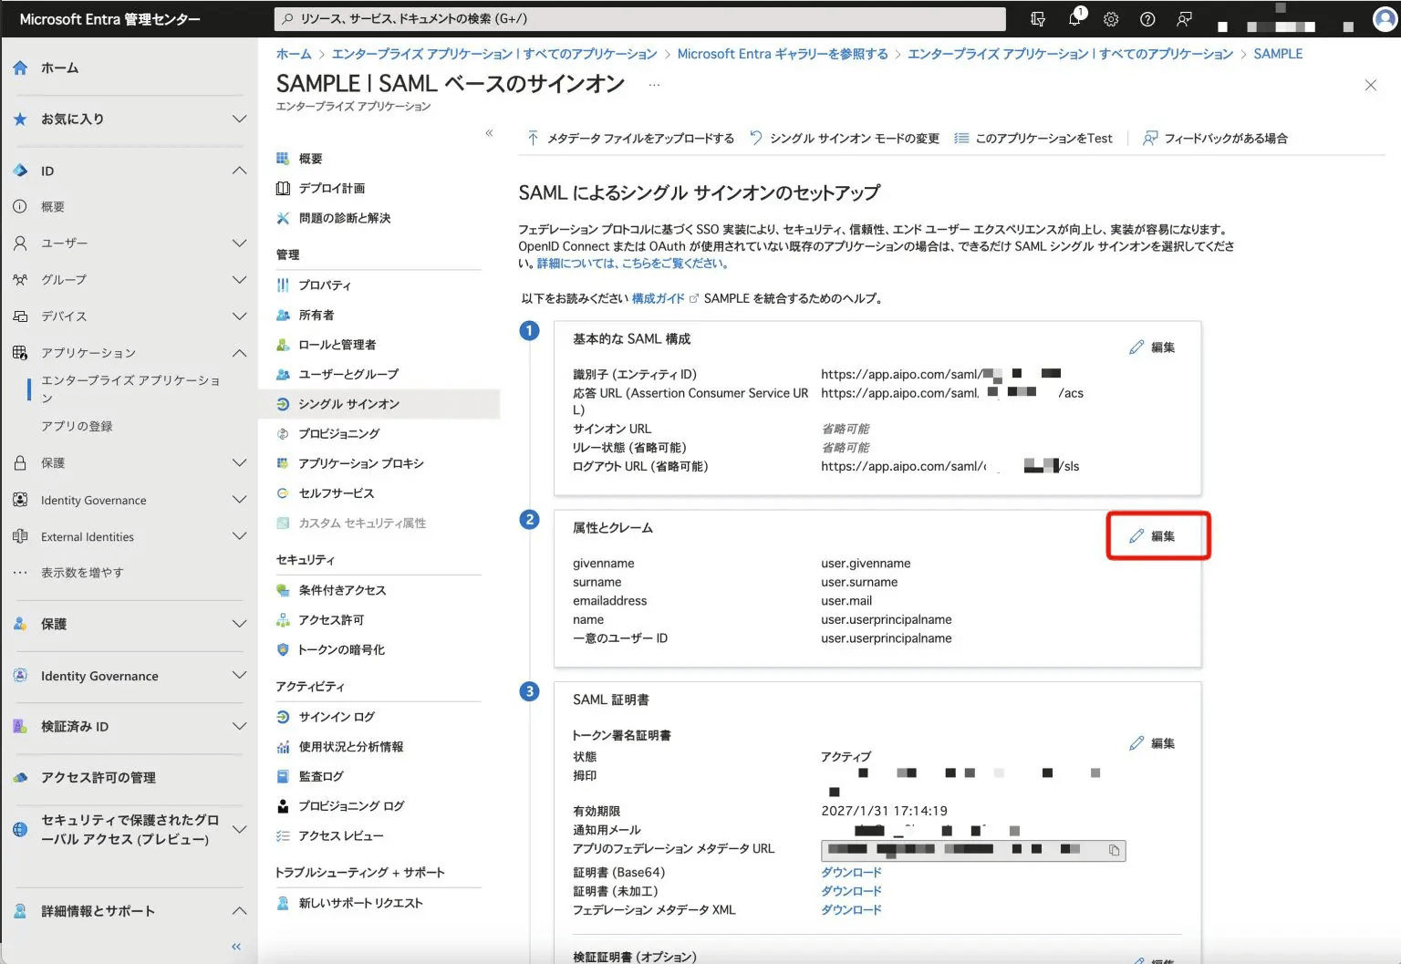Click the upload metadata file button
Image resolution: width=1401 pixels, height=964 pixels.
[630, 139]
